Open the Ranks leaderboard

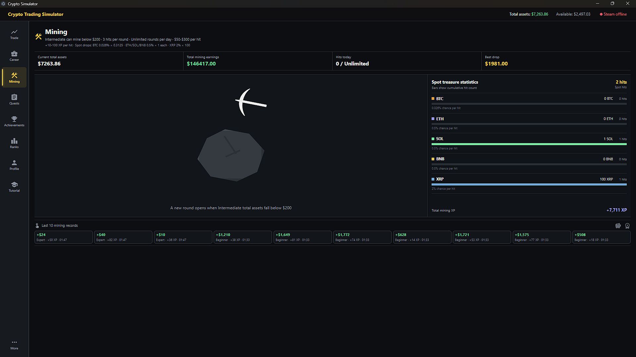tap(14, 143)
